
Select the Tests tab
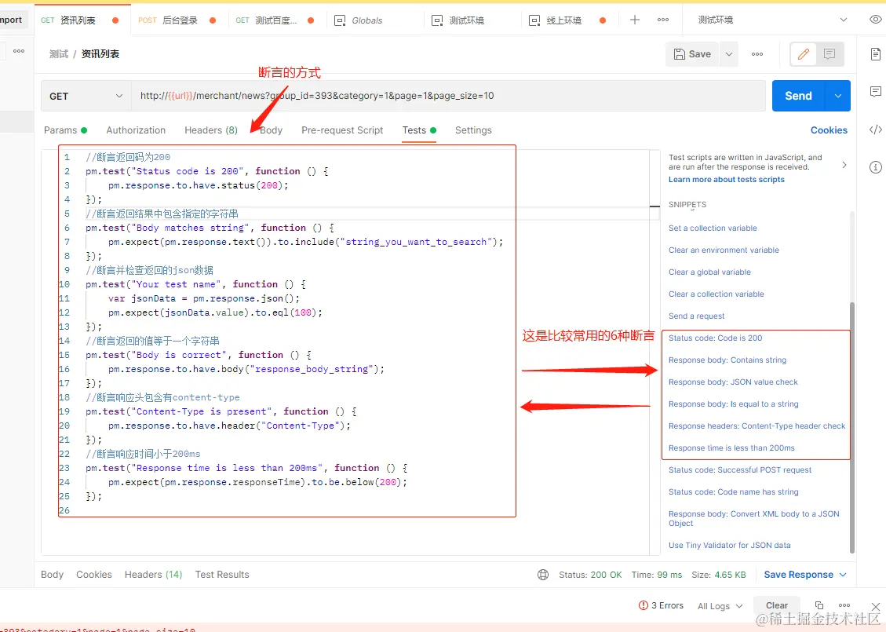tap(419, 130)
